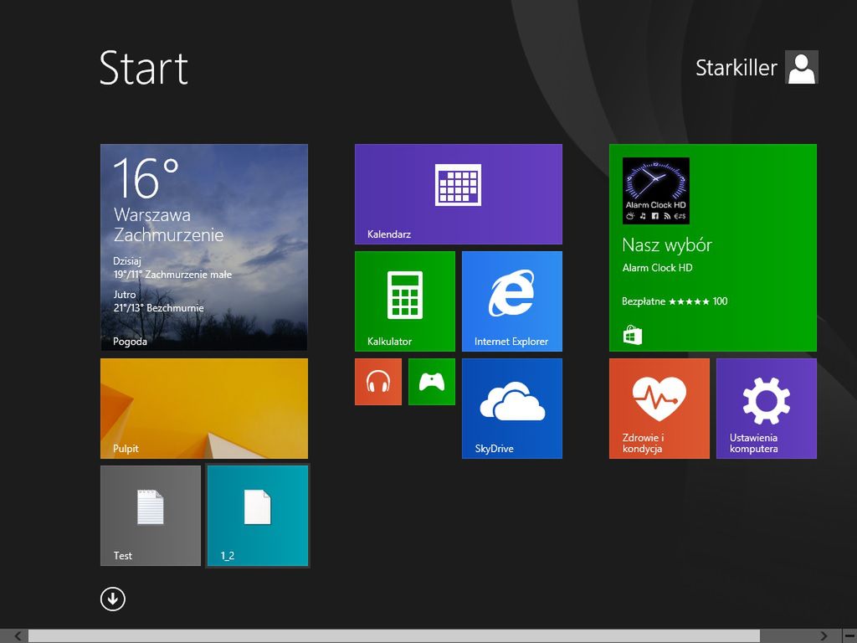Click the 'Nasz wybór' heading
Image resolution: width=857 pixels, height=643 pixels.
point(667,245)
